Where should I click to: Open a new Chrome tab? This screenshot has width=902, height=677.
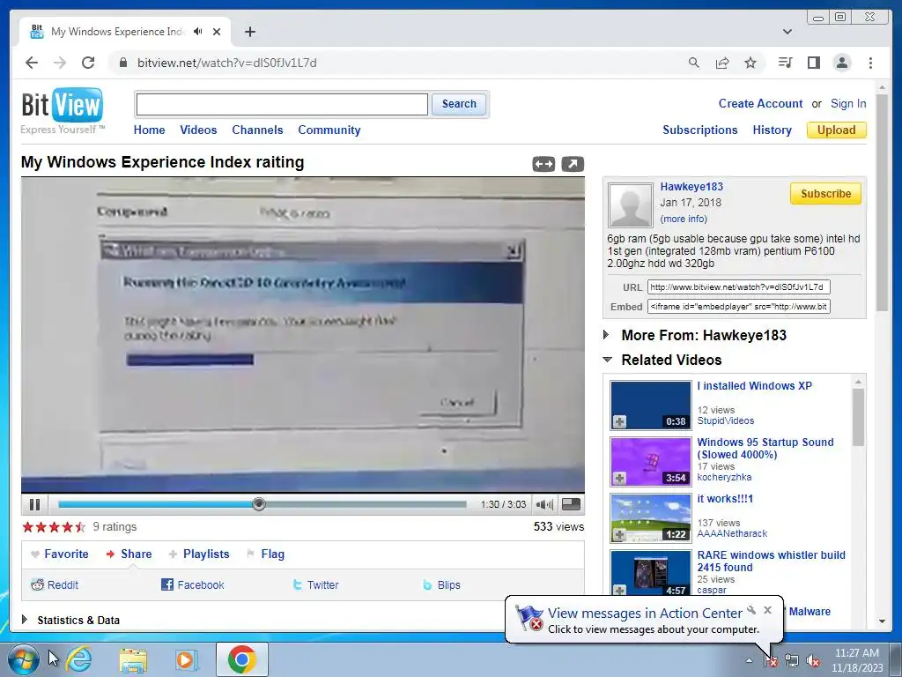click(x=249, y=32)
